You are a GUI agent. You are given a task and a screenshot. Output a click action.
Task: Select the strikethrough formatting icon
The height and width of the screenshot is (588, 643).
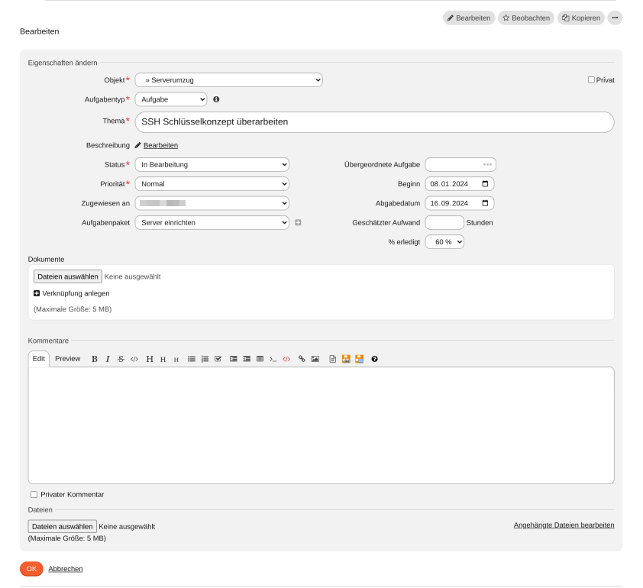pos(120,359)
